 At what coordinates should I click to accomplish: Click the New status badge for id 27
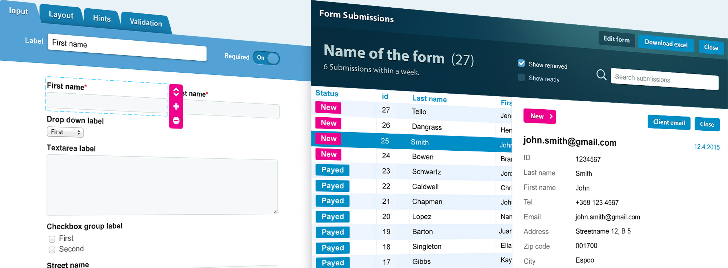coord(328,107)
